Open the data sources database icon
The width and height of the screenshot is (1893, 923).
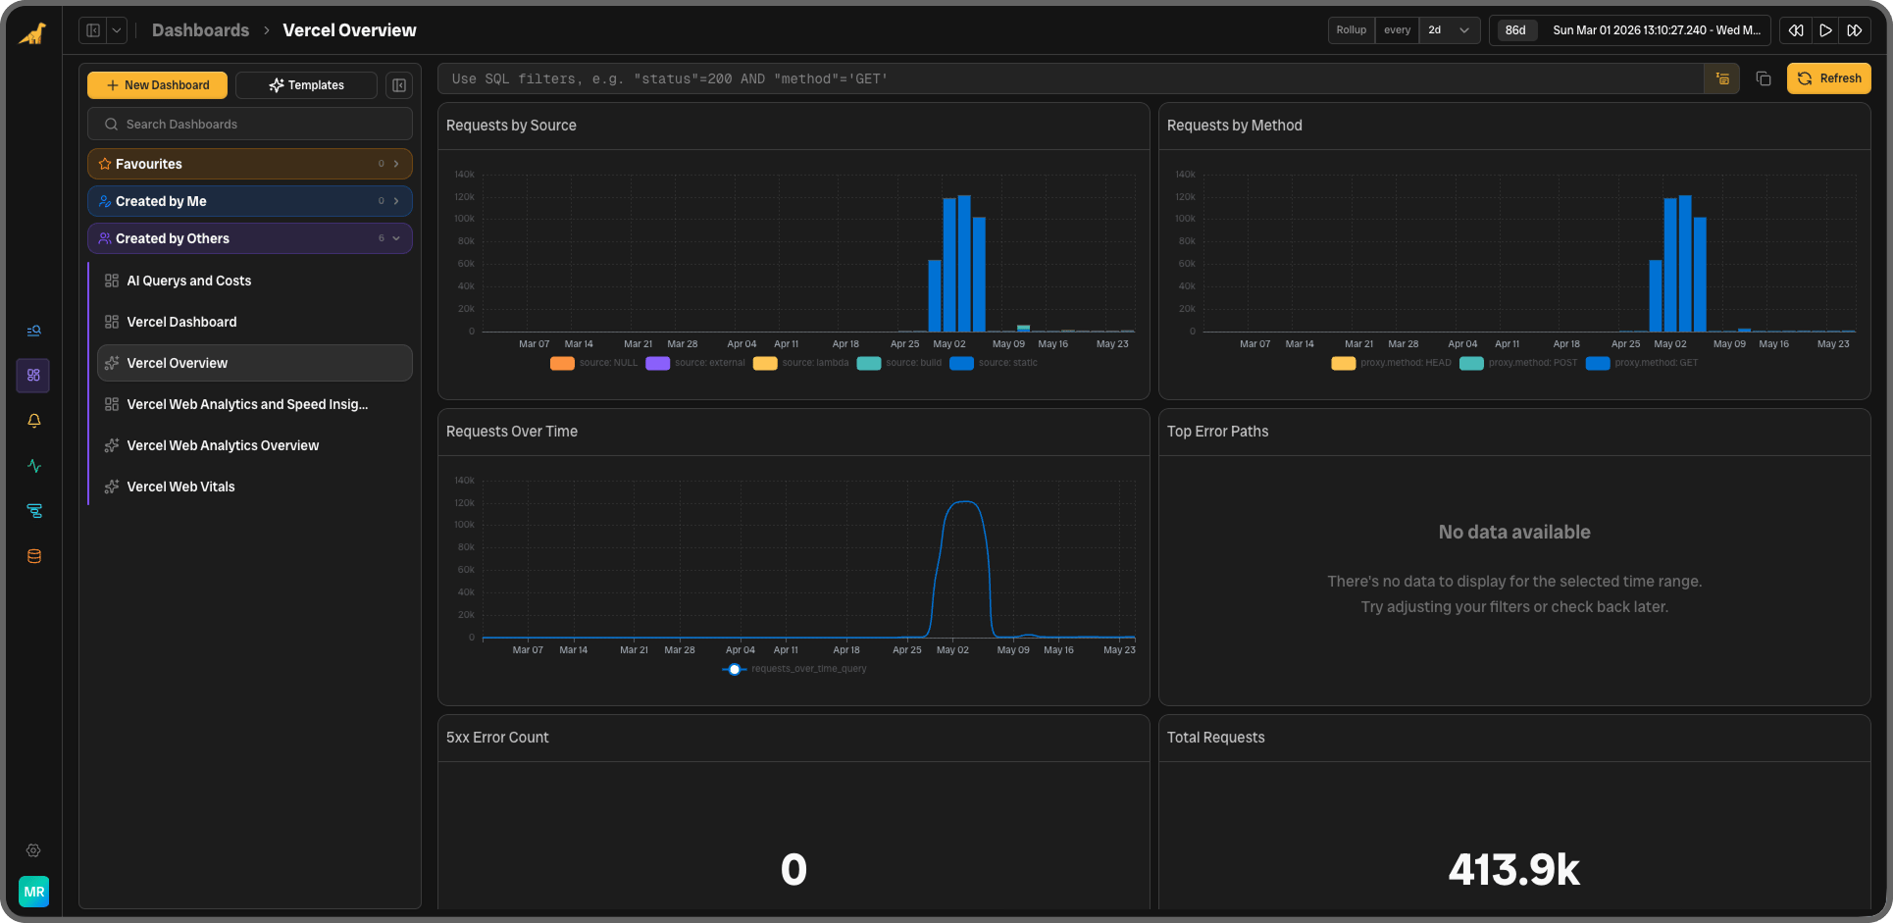34,556
